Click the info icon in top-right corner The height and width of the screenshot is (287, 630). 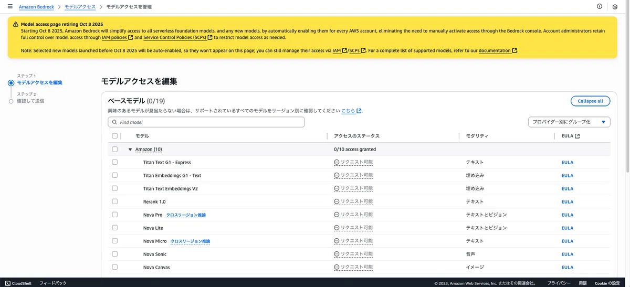tap(600, 7)
